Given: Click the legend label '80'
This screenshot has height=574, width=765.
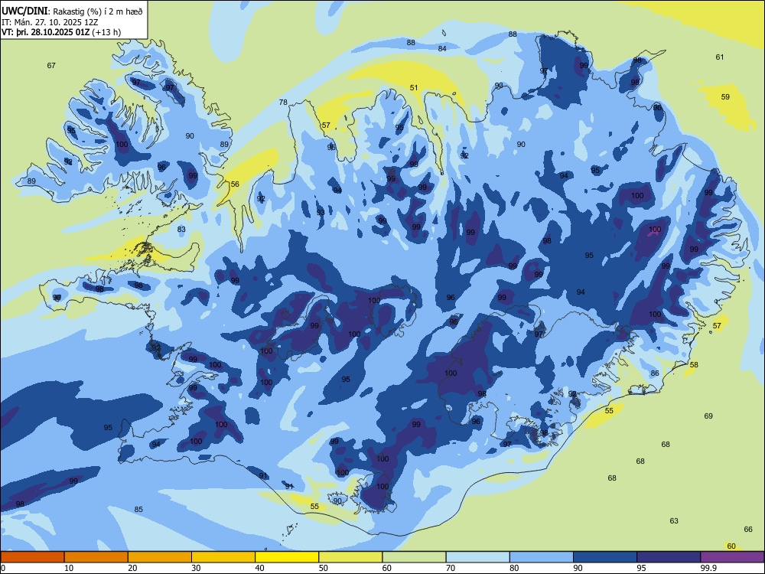Looking at the screenshot, I should pyautogui.click(x=514, y=568).
